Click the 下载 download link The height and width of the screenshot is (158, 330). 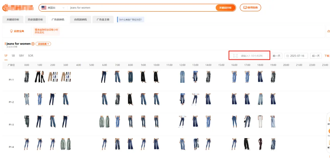(x=327, y=56)
